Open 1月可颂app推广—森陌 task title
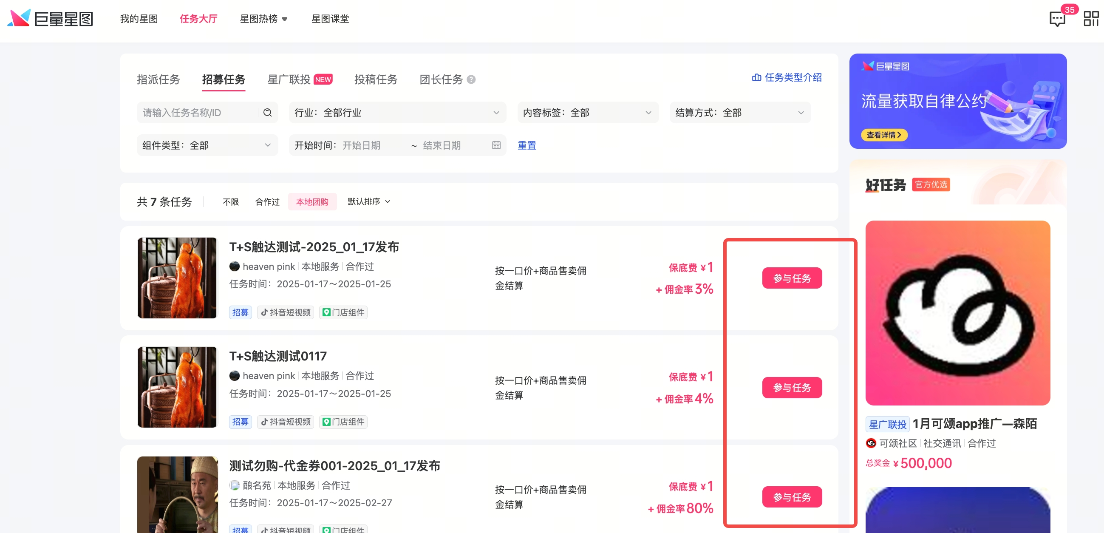The height and width of the screenshot is (533, 1104). coord(974,424)
